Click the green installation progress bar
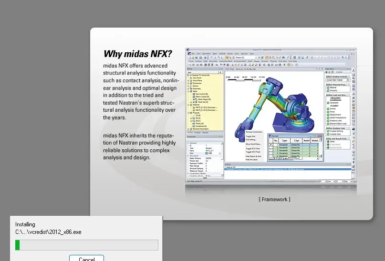This screenshot has height=261, width=385. click(x=18, y=245)
